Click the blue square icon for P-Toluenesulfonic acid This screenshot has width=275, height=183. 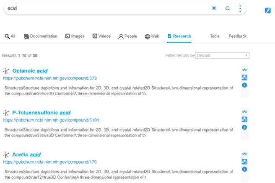(x=244, y=119)
